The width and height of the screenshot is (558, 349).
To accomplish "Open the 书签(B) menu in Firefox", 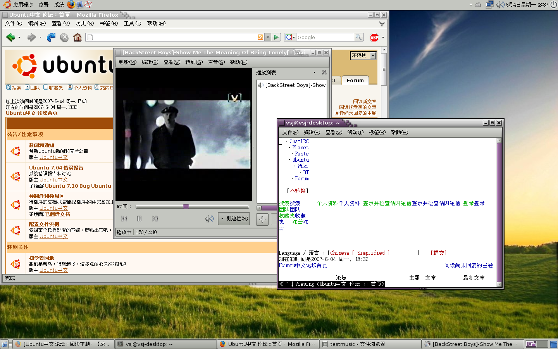I will [x=108, y=23].
